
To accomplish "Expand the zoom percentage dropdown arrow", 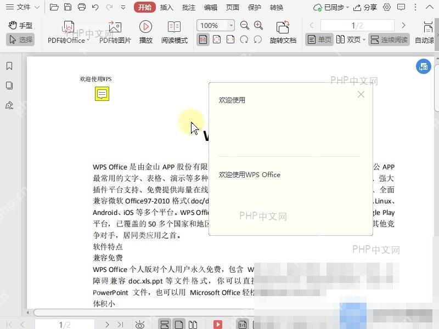I will [x=231, y=25].
